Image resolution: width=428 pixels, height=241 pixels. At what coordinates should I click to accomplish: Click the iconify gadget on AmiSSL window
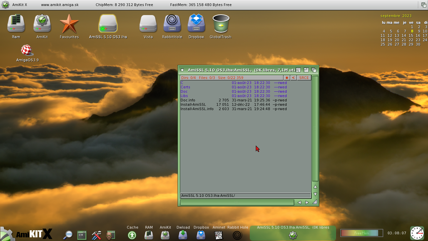click(298, 70)
